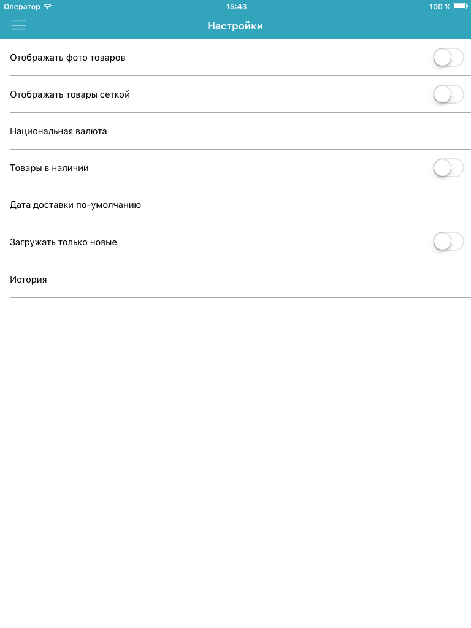
Task: Select the Товары в наличии label
Action: (49, 168)
